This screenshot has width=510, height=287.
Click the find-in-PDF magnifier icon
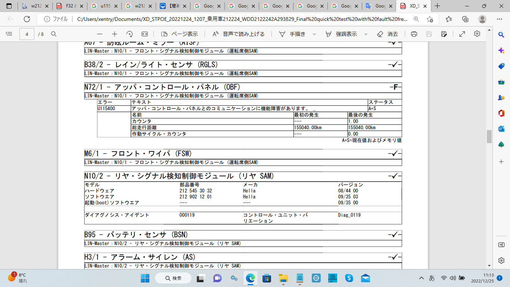tap(54, 34)
